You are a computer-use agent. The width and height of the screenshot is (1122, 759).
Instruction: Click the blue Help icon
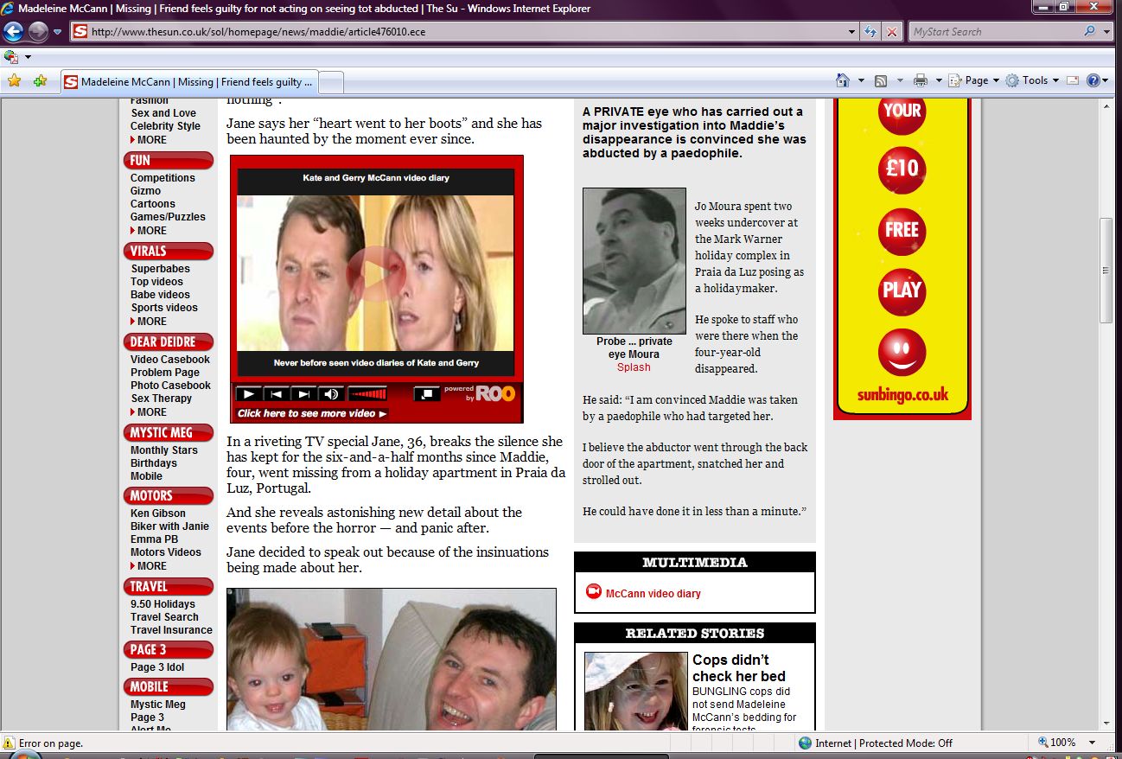[x=1093, y=80]
